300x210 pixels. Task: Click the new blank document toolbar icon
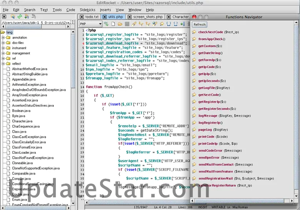point(113,24)
